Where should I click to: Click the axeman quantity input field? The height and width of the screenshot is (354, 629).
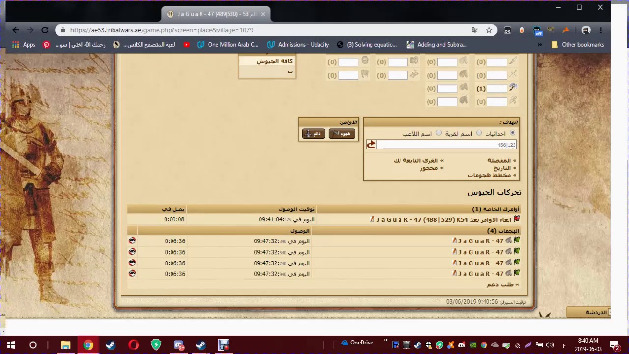[x=497, y=88]
